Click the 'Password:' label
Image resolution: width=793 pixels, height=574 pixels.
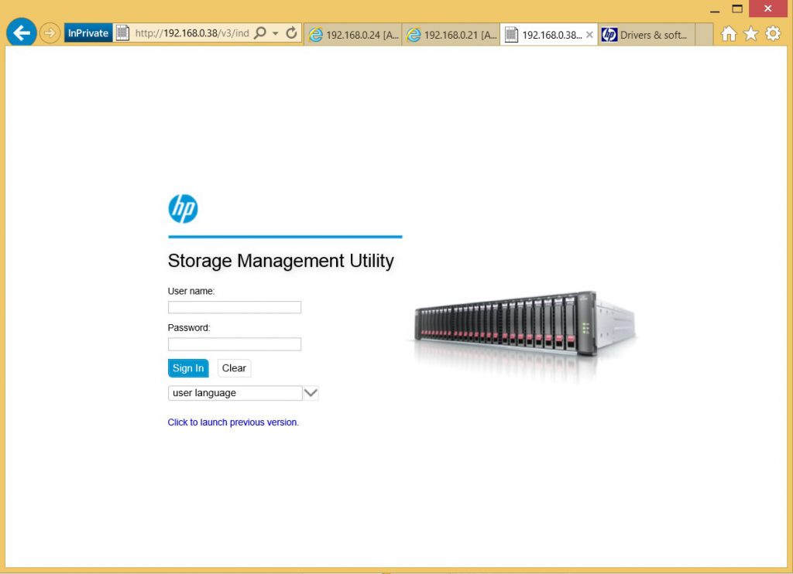tap(189, 328)
